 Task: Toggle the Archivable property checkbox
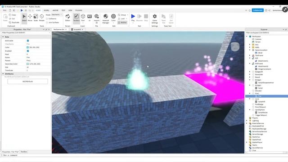pos(28,40)
